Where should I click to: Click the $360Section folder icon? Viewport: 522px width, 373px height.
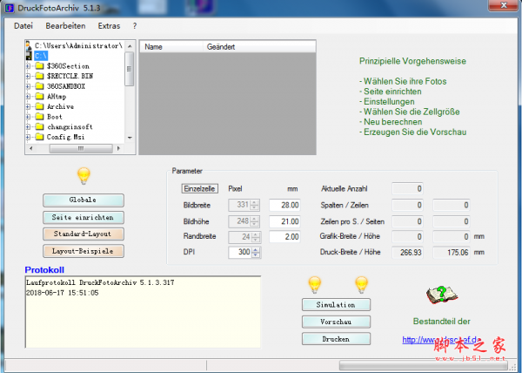tap(39, 66)
